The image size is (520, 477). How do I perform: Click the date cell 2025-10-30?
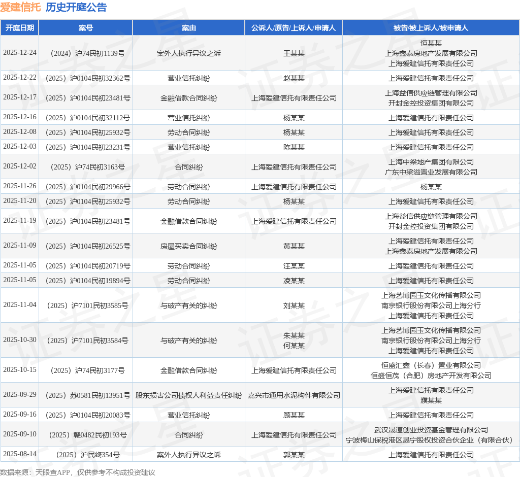point(20,340)
